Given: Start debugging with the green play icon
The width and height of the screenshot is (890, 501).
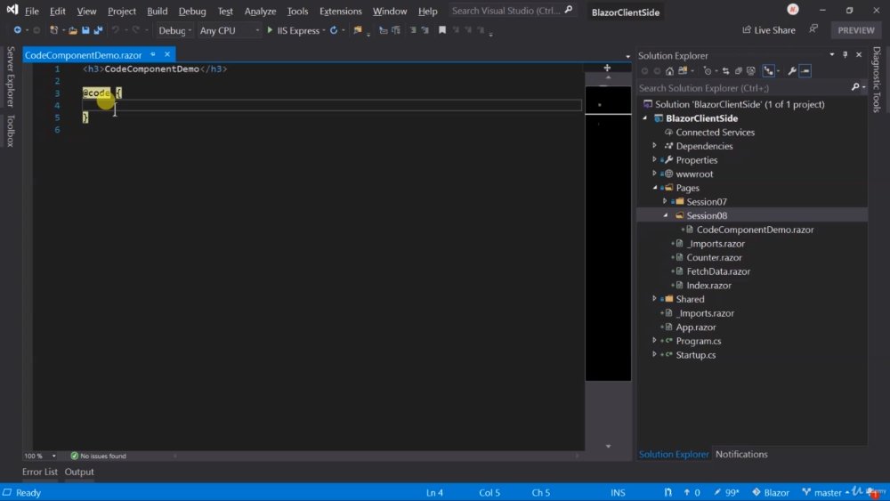Looking at the screenshot, I should pyautogui.click(x=270, y=30).
